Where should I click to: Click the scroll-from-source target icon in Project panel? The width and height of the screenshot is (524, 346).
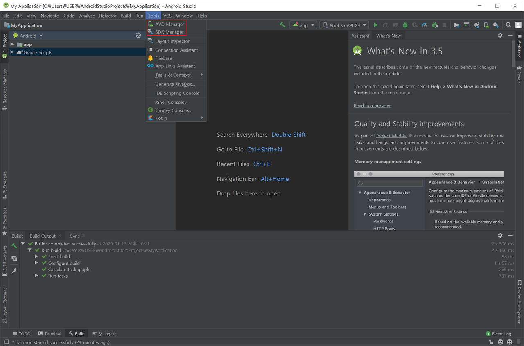[138, 36]
